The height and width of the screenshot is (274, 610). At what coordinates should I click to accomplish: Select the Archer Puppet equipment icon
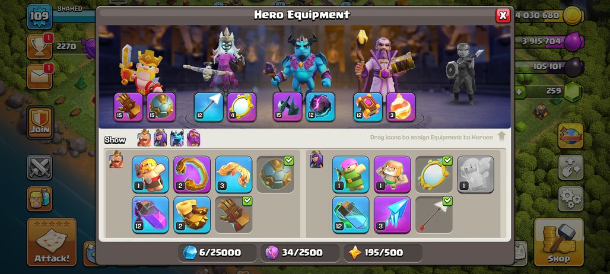351,174
